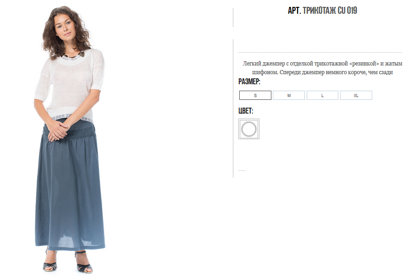The width and height of the screenshot is (408, 278).
Task: Click the ЦВЕТ: label
Action: pyautogui.click(x=246, y=110)
